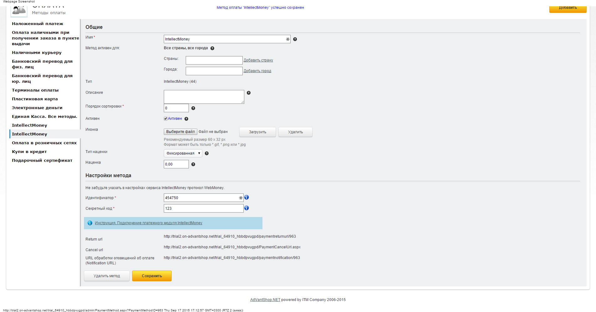Viewport: 596px width, 312px height.
Task: Open the Тип наценки dropdown 'Фиксированная'
Action: pyautogui.click(x=183, y=153)
